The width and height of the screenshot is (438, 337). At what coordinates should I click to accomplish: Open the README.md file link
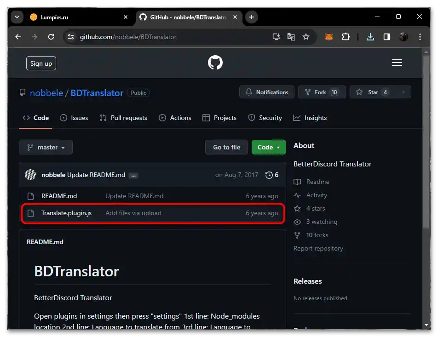click(x=59, y=196)
